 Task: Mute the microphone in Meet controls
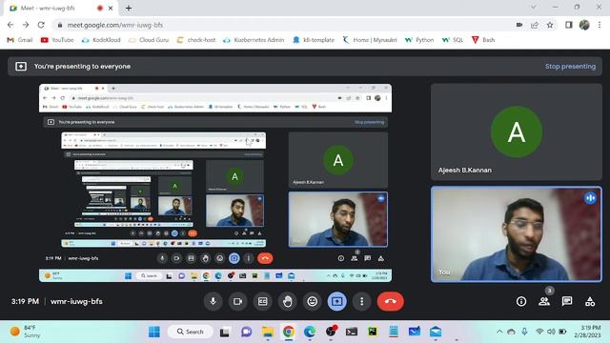point(213,301)
